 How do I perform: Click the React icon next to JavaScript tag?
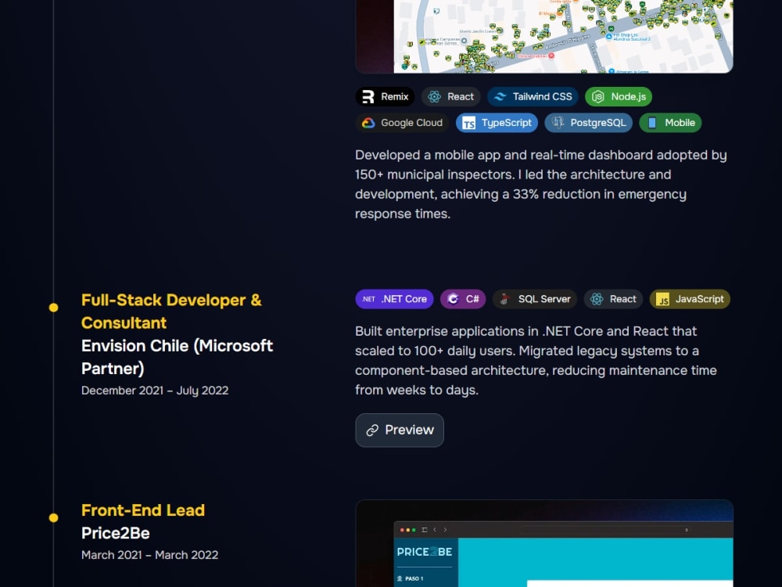597,299
